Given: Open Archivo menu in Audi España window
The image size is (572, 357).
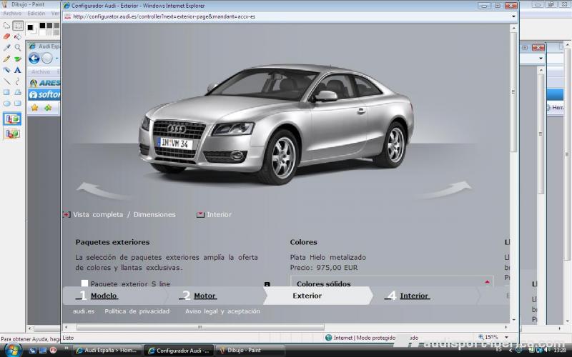Looking at the screenshot, I should pyautogui.click(x=41, y=72).
